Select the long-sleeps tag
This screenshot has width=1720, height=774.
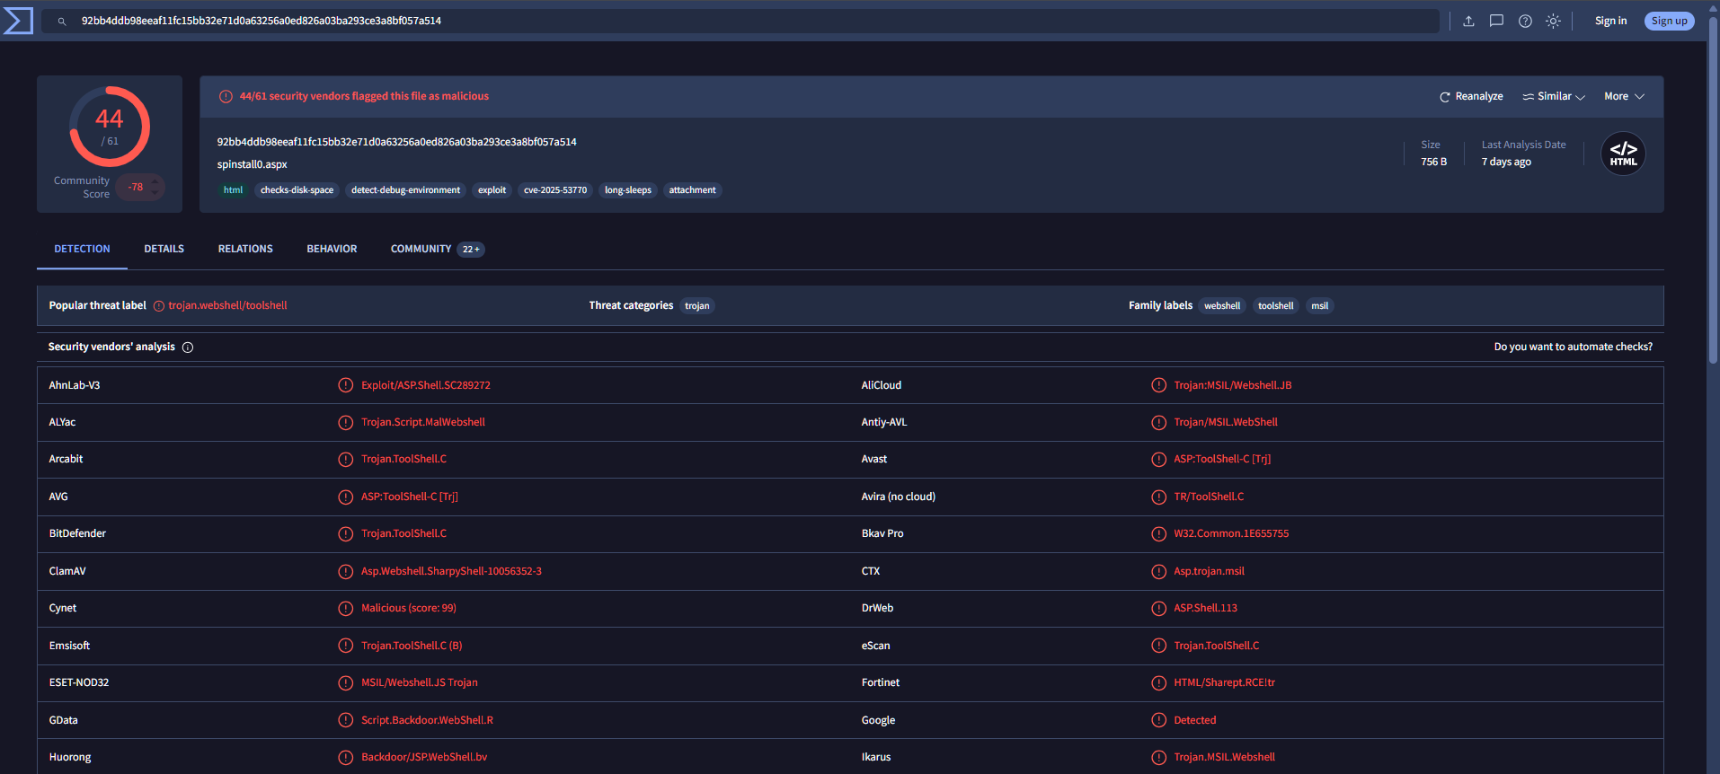(x=627, y=190)
